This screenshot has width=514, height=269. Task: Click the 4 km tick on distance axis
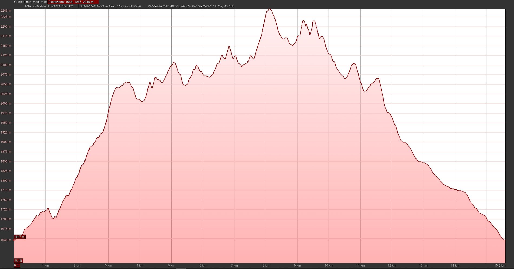point(140,265)
